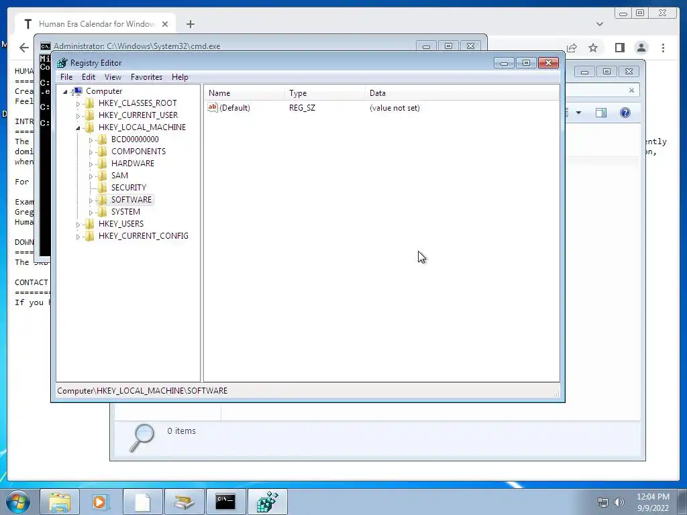Launch Windows Media Player from taskbar
687x515 pixels.
pos(100,502)
